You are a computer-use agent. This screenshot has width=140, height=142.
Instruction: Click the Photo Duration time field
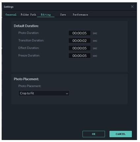click(x=80, y=33)
